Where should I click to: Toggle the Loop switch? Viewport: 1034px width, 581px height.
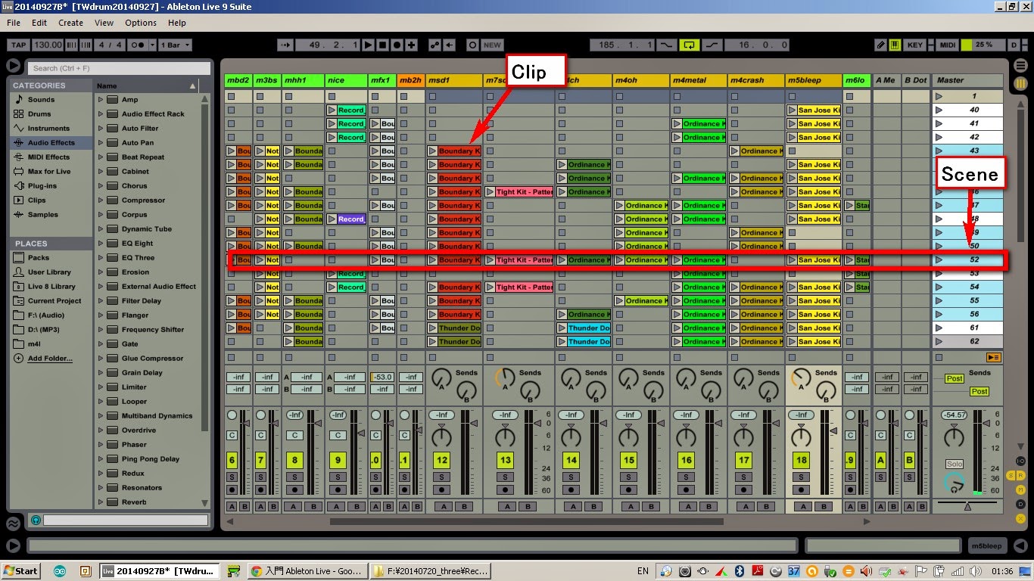(x=689, y=45)
